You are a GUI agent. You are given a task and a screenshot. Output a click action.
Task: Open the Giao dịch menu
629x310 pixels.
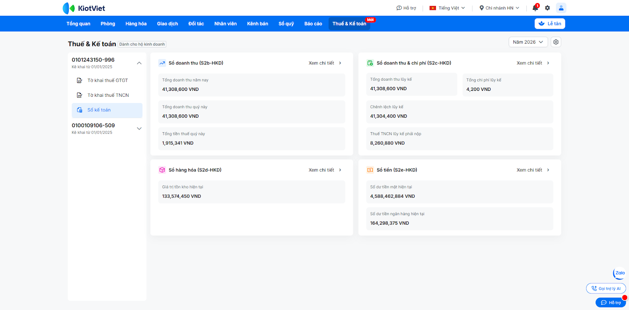pyautogui.click(x=167, y=24)
